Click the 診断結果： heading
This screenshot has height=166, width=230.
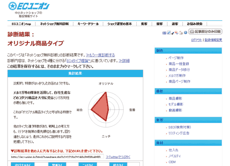[x=21, y=35]
